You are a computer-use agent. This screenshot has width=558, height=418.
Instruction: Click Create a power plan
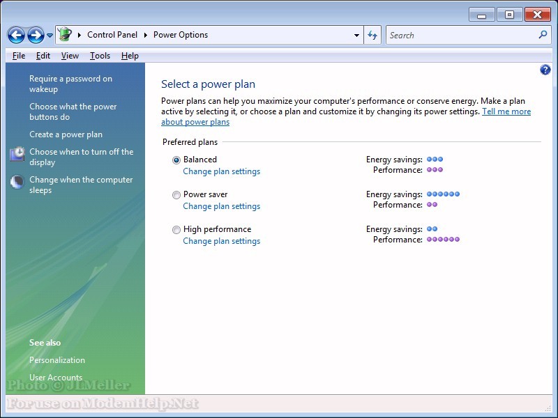click(66, 134)
